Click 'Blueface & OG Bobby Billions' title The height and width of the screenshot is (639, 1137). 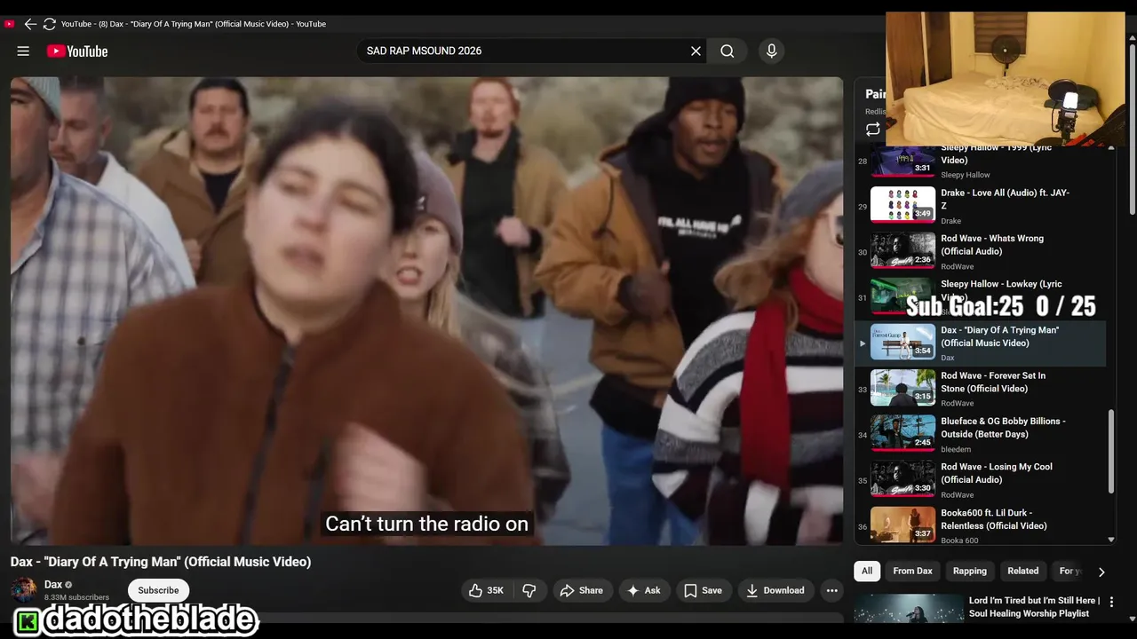[x=1003, y=428]
